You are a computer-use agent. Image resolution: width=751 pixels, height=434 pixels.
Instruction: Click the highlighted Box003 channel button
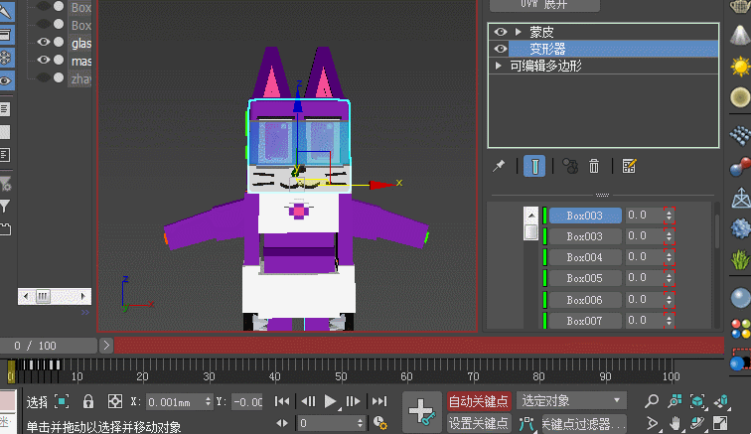point(585,216)
